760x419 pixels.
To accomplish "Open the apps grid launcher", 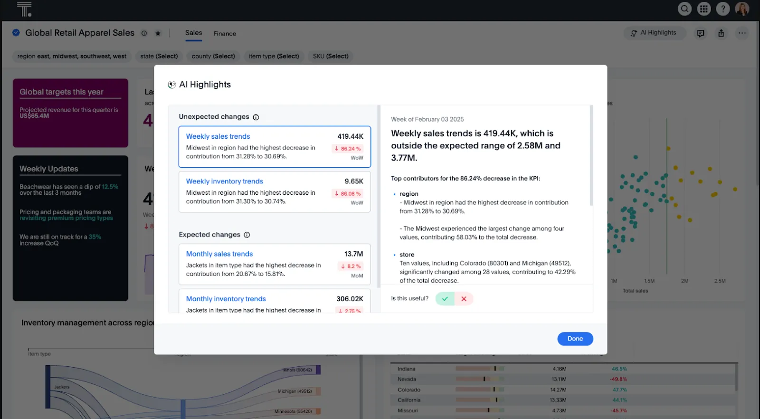I will [x=704, y=9].
